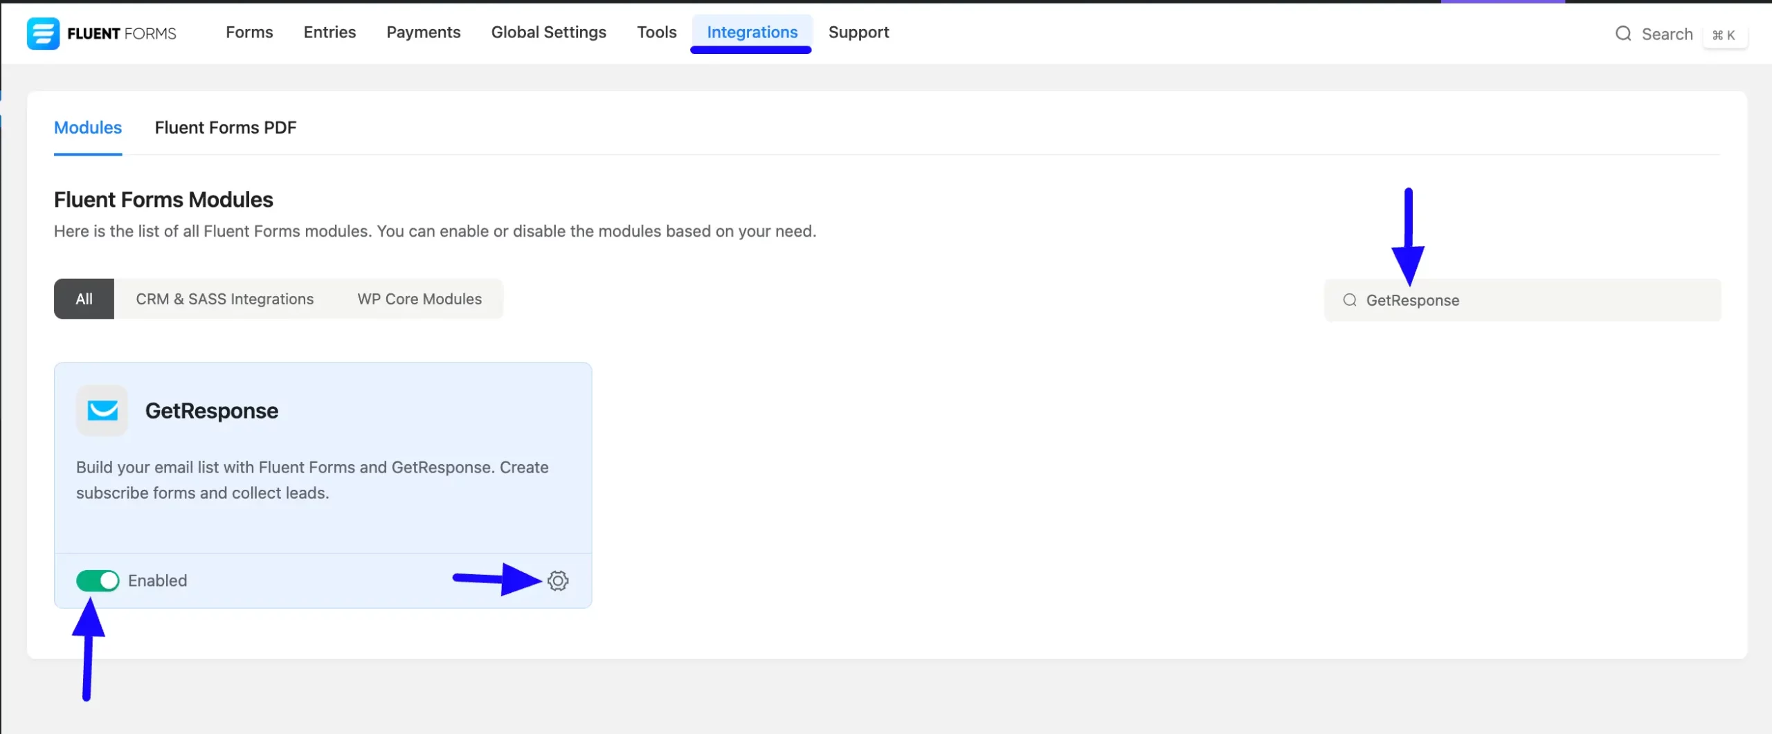Click the top Search magnifier icon
Viewport: 1772px width, 734px height.
[1623, 34]
